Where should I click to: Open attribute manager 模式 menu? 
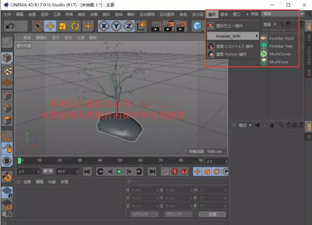[x=242, y=125]
